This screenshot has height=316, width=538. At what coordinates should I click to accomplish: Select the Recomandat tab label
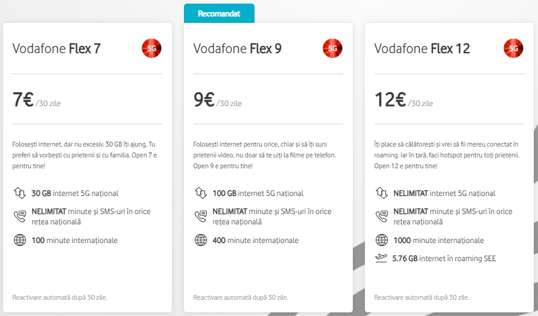(219, 13)
